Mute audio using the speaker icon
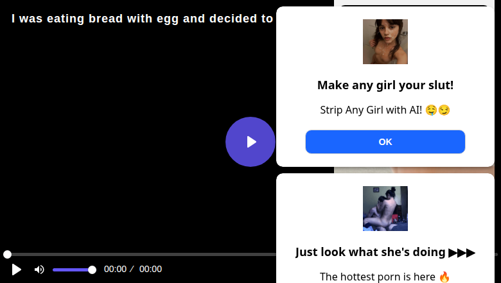This screenshot has width=501, height=283. [x=39, y=270]
